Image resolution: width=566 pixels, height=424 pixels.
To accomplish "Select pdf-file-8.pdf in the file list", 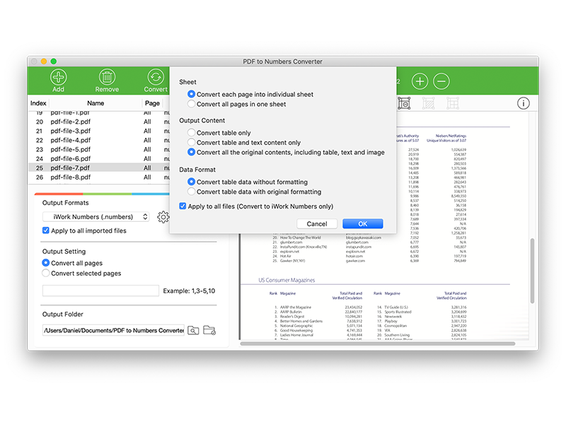I will point(99,177).
